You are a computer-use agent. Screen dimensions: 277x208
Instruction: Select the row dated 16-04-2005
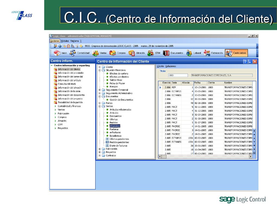click(206, 149)
